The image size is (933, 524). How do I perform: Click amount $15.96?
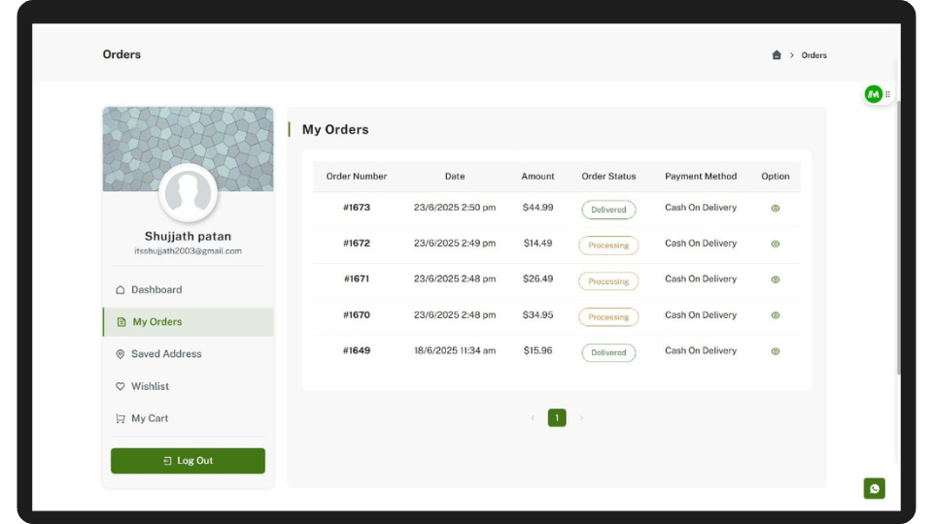point(537,350)
